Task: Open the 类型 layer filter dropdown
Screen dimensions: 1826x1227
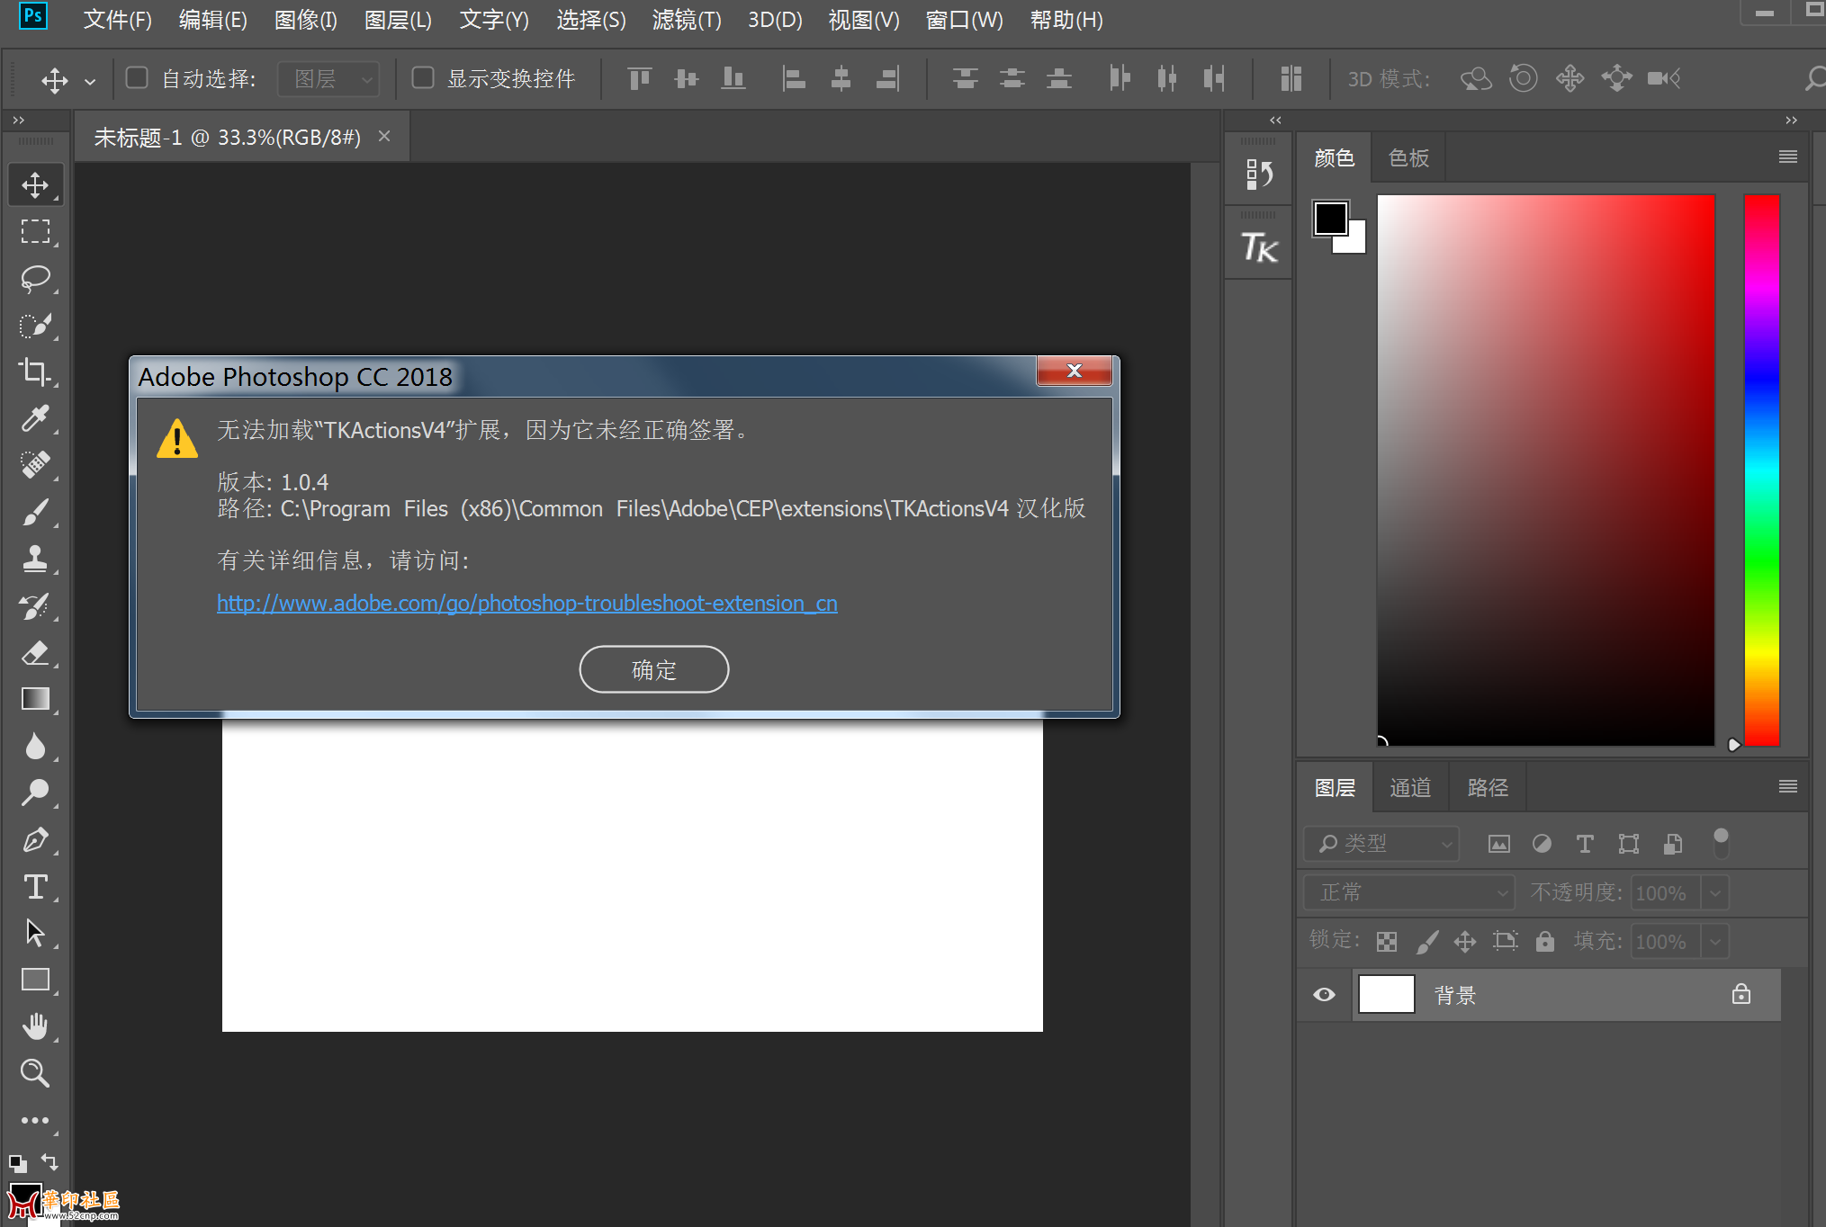Action: click(x=1381, y=844)
